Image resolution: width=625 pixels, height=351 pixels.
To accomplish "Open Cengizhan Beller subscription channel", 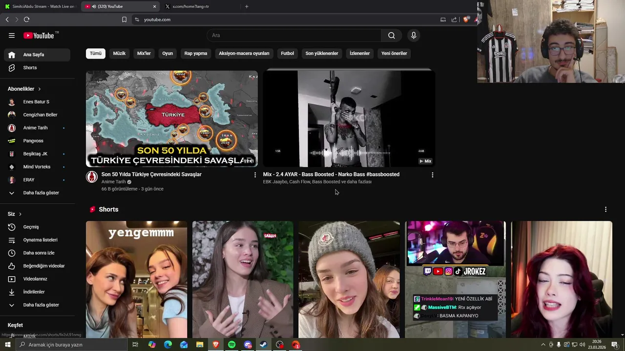I will click(37, 115).
